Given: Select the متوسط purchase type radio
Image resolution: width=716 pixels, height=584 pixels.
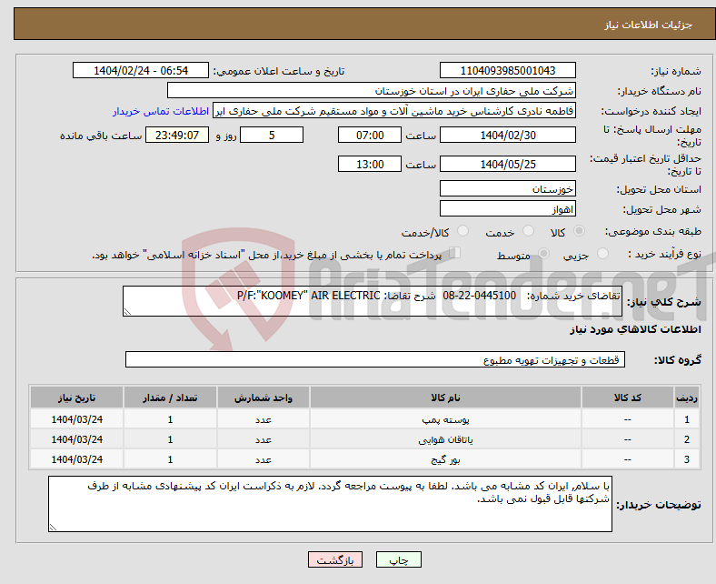Looking at the screenshot, I should click(543, 254).
